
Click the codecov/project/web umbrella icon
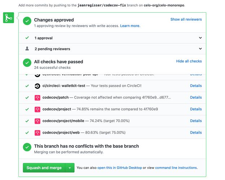(x=37, y=132)
